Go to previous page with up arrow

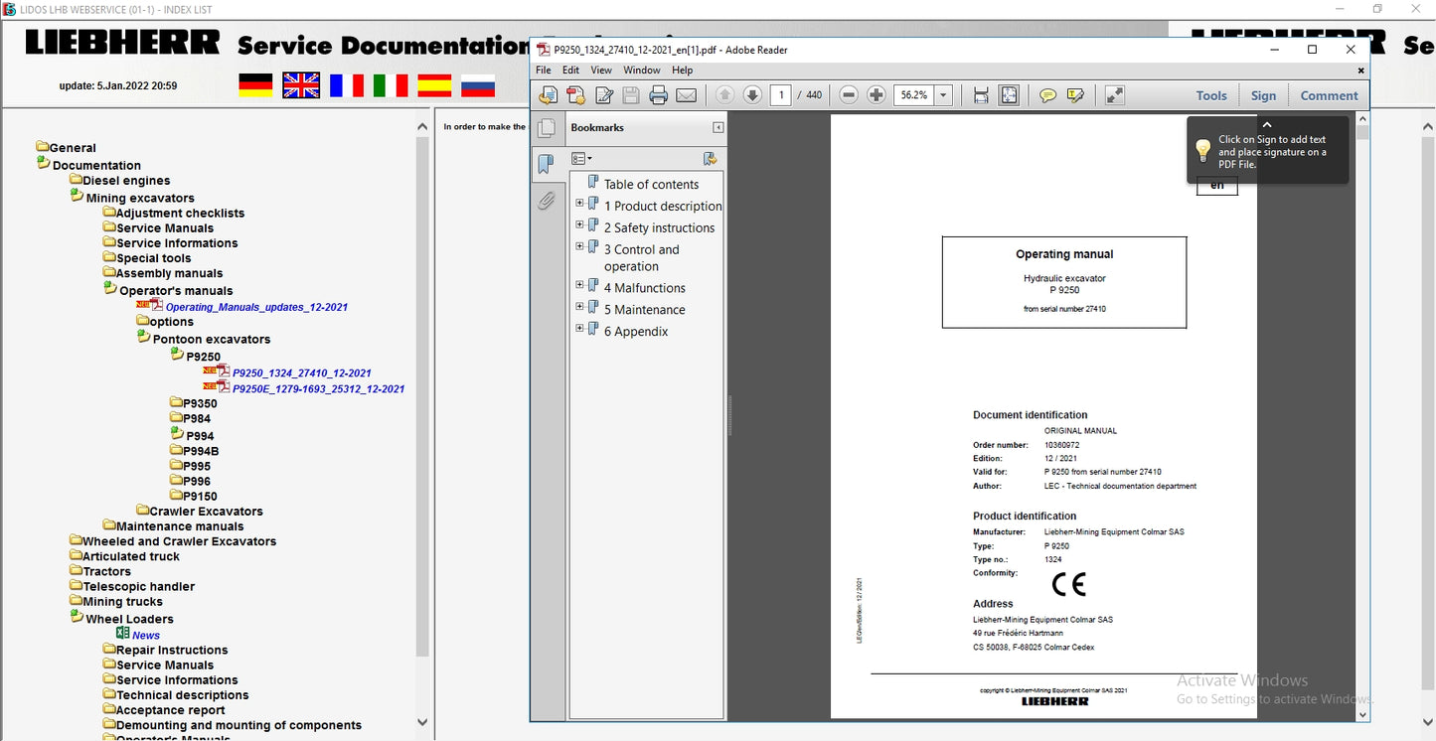pos(724,95)
